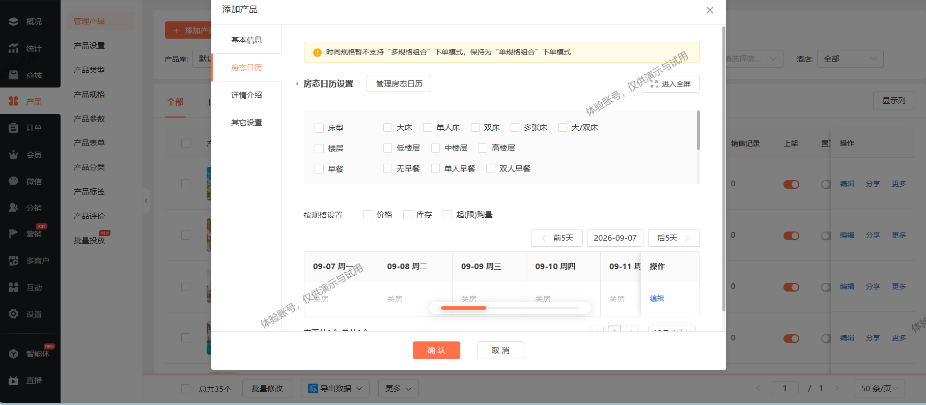Click the 2026-09-07 date field
Viewport: 926px width, 405px height.
[x=615, y=238]
